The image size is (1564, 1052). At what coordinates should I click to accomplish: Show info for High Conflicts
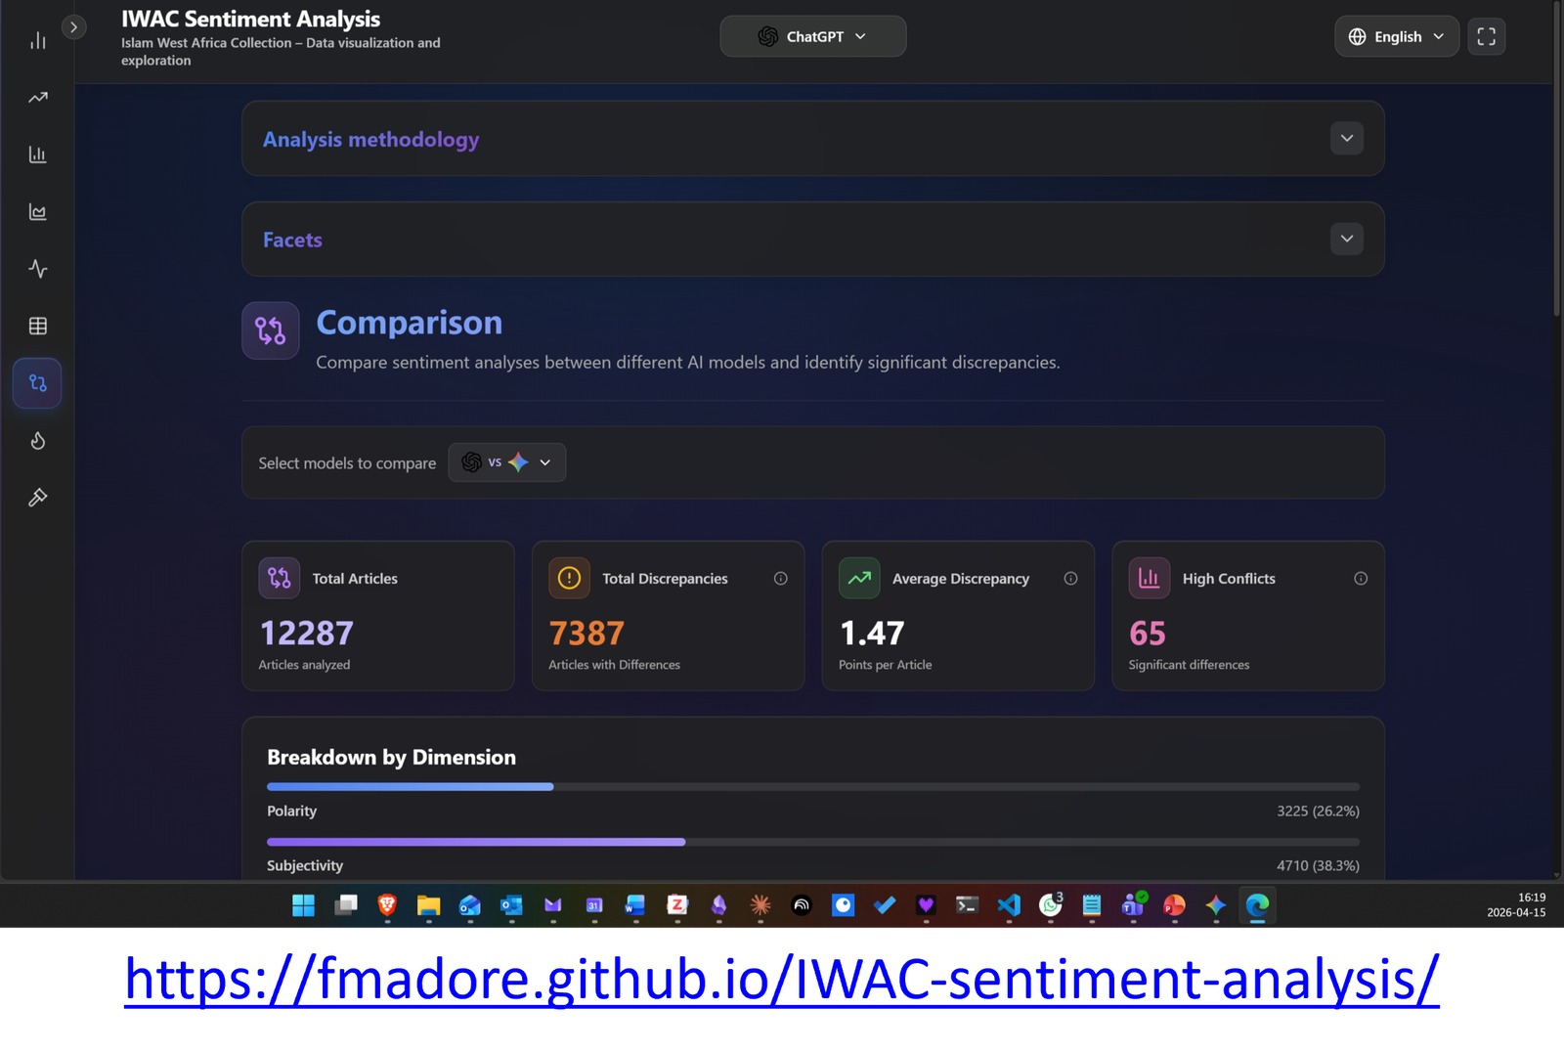point(1361,579)
